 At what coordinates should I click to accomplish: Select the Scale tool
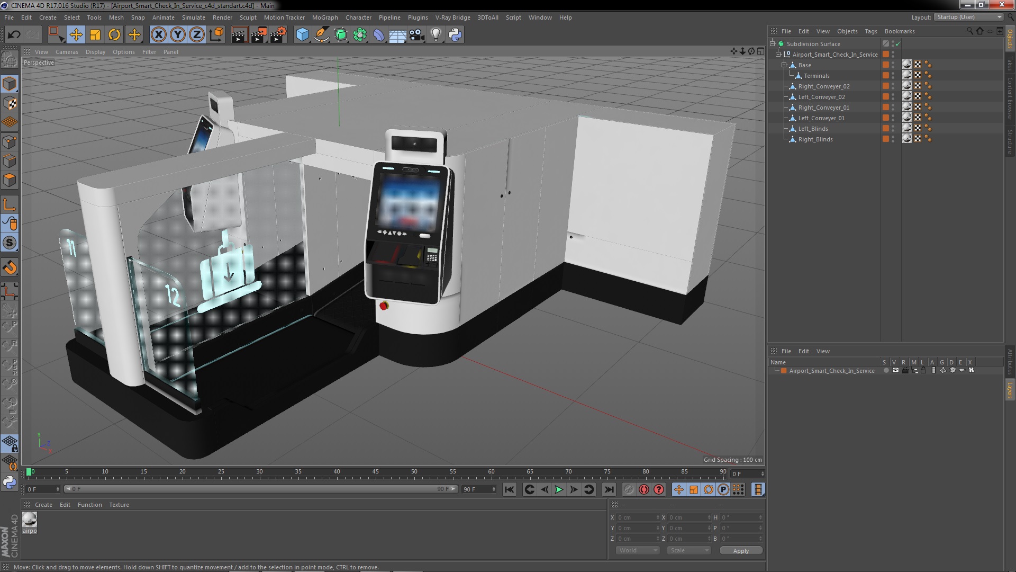click(95, 35)
